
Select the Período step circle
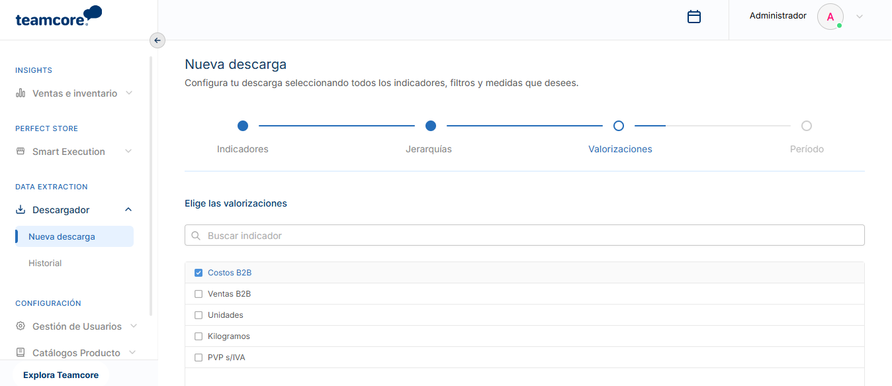[x=807, y=126]
